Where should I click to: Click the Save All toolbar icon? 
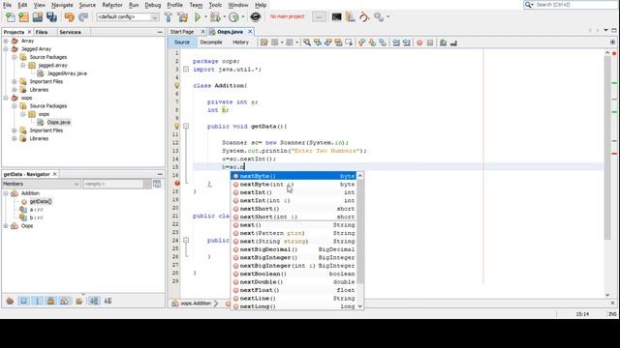tap(51, 17)
